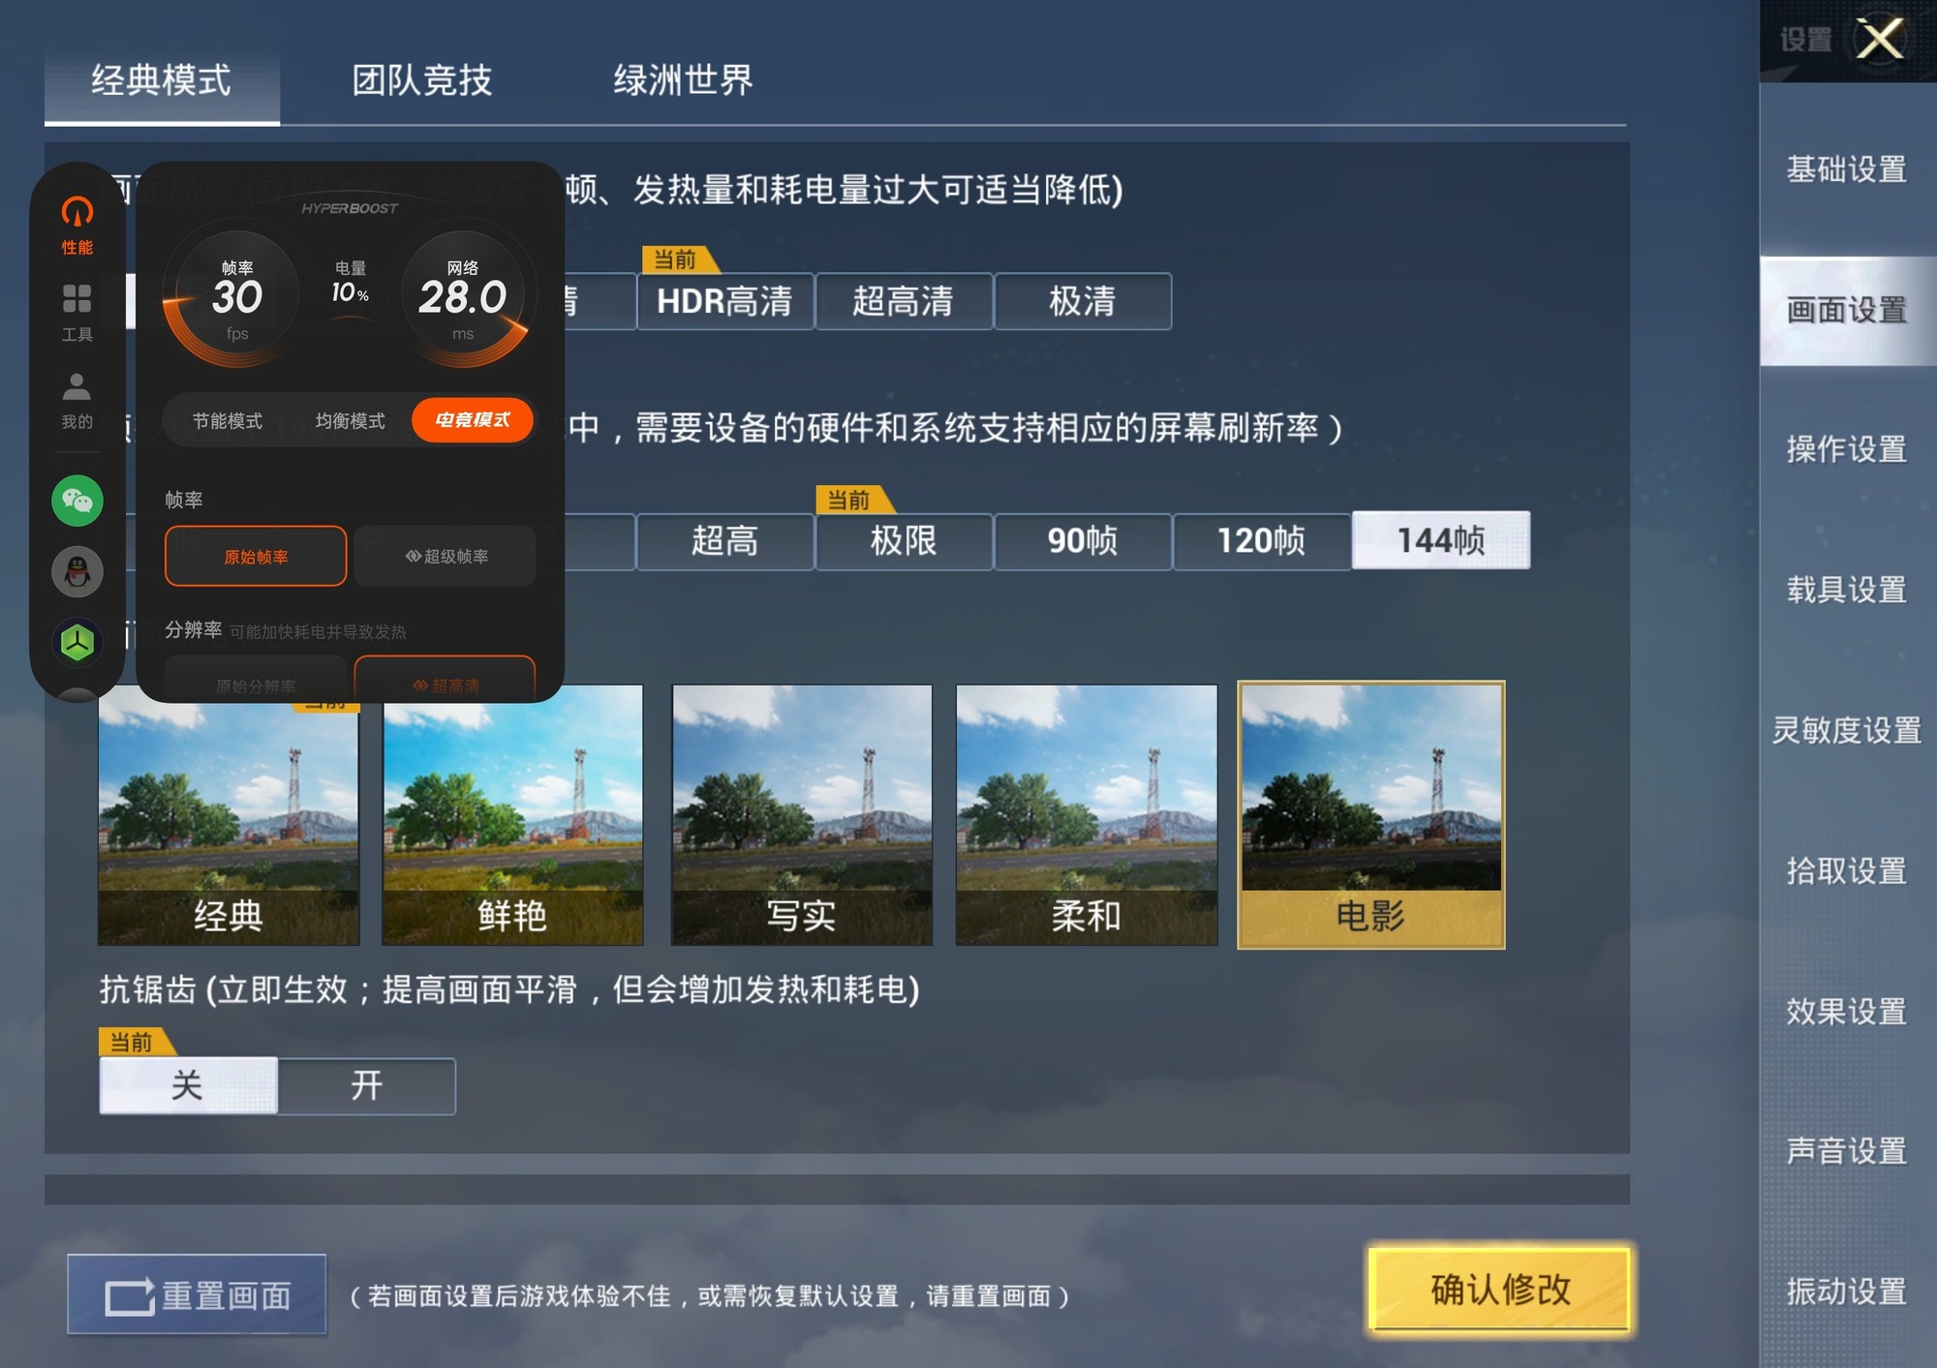This screenshot has height=1368, width=1937.
Task: Switch to 团队竞技 tab
Action: 422,80
